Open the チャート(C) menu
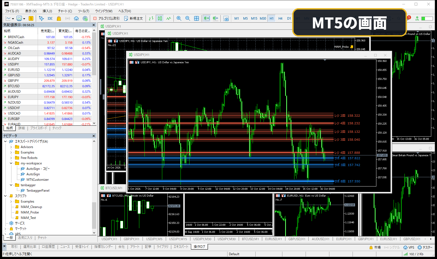Image resolution: width=437 pixels, height=259 pixels. click(65, 11)
